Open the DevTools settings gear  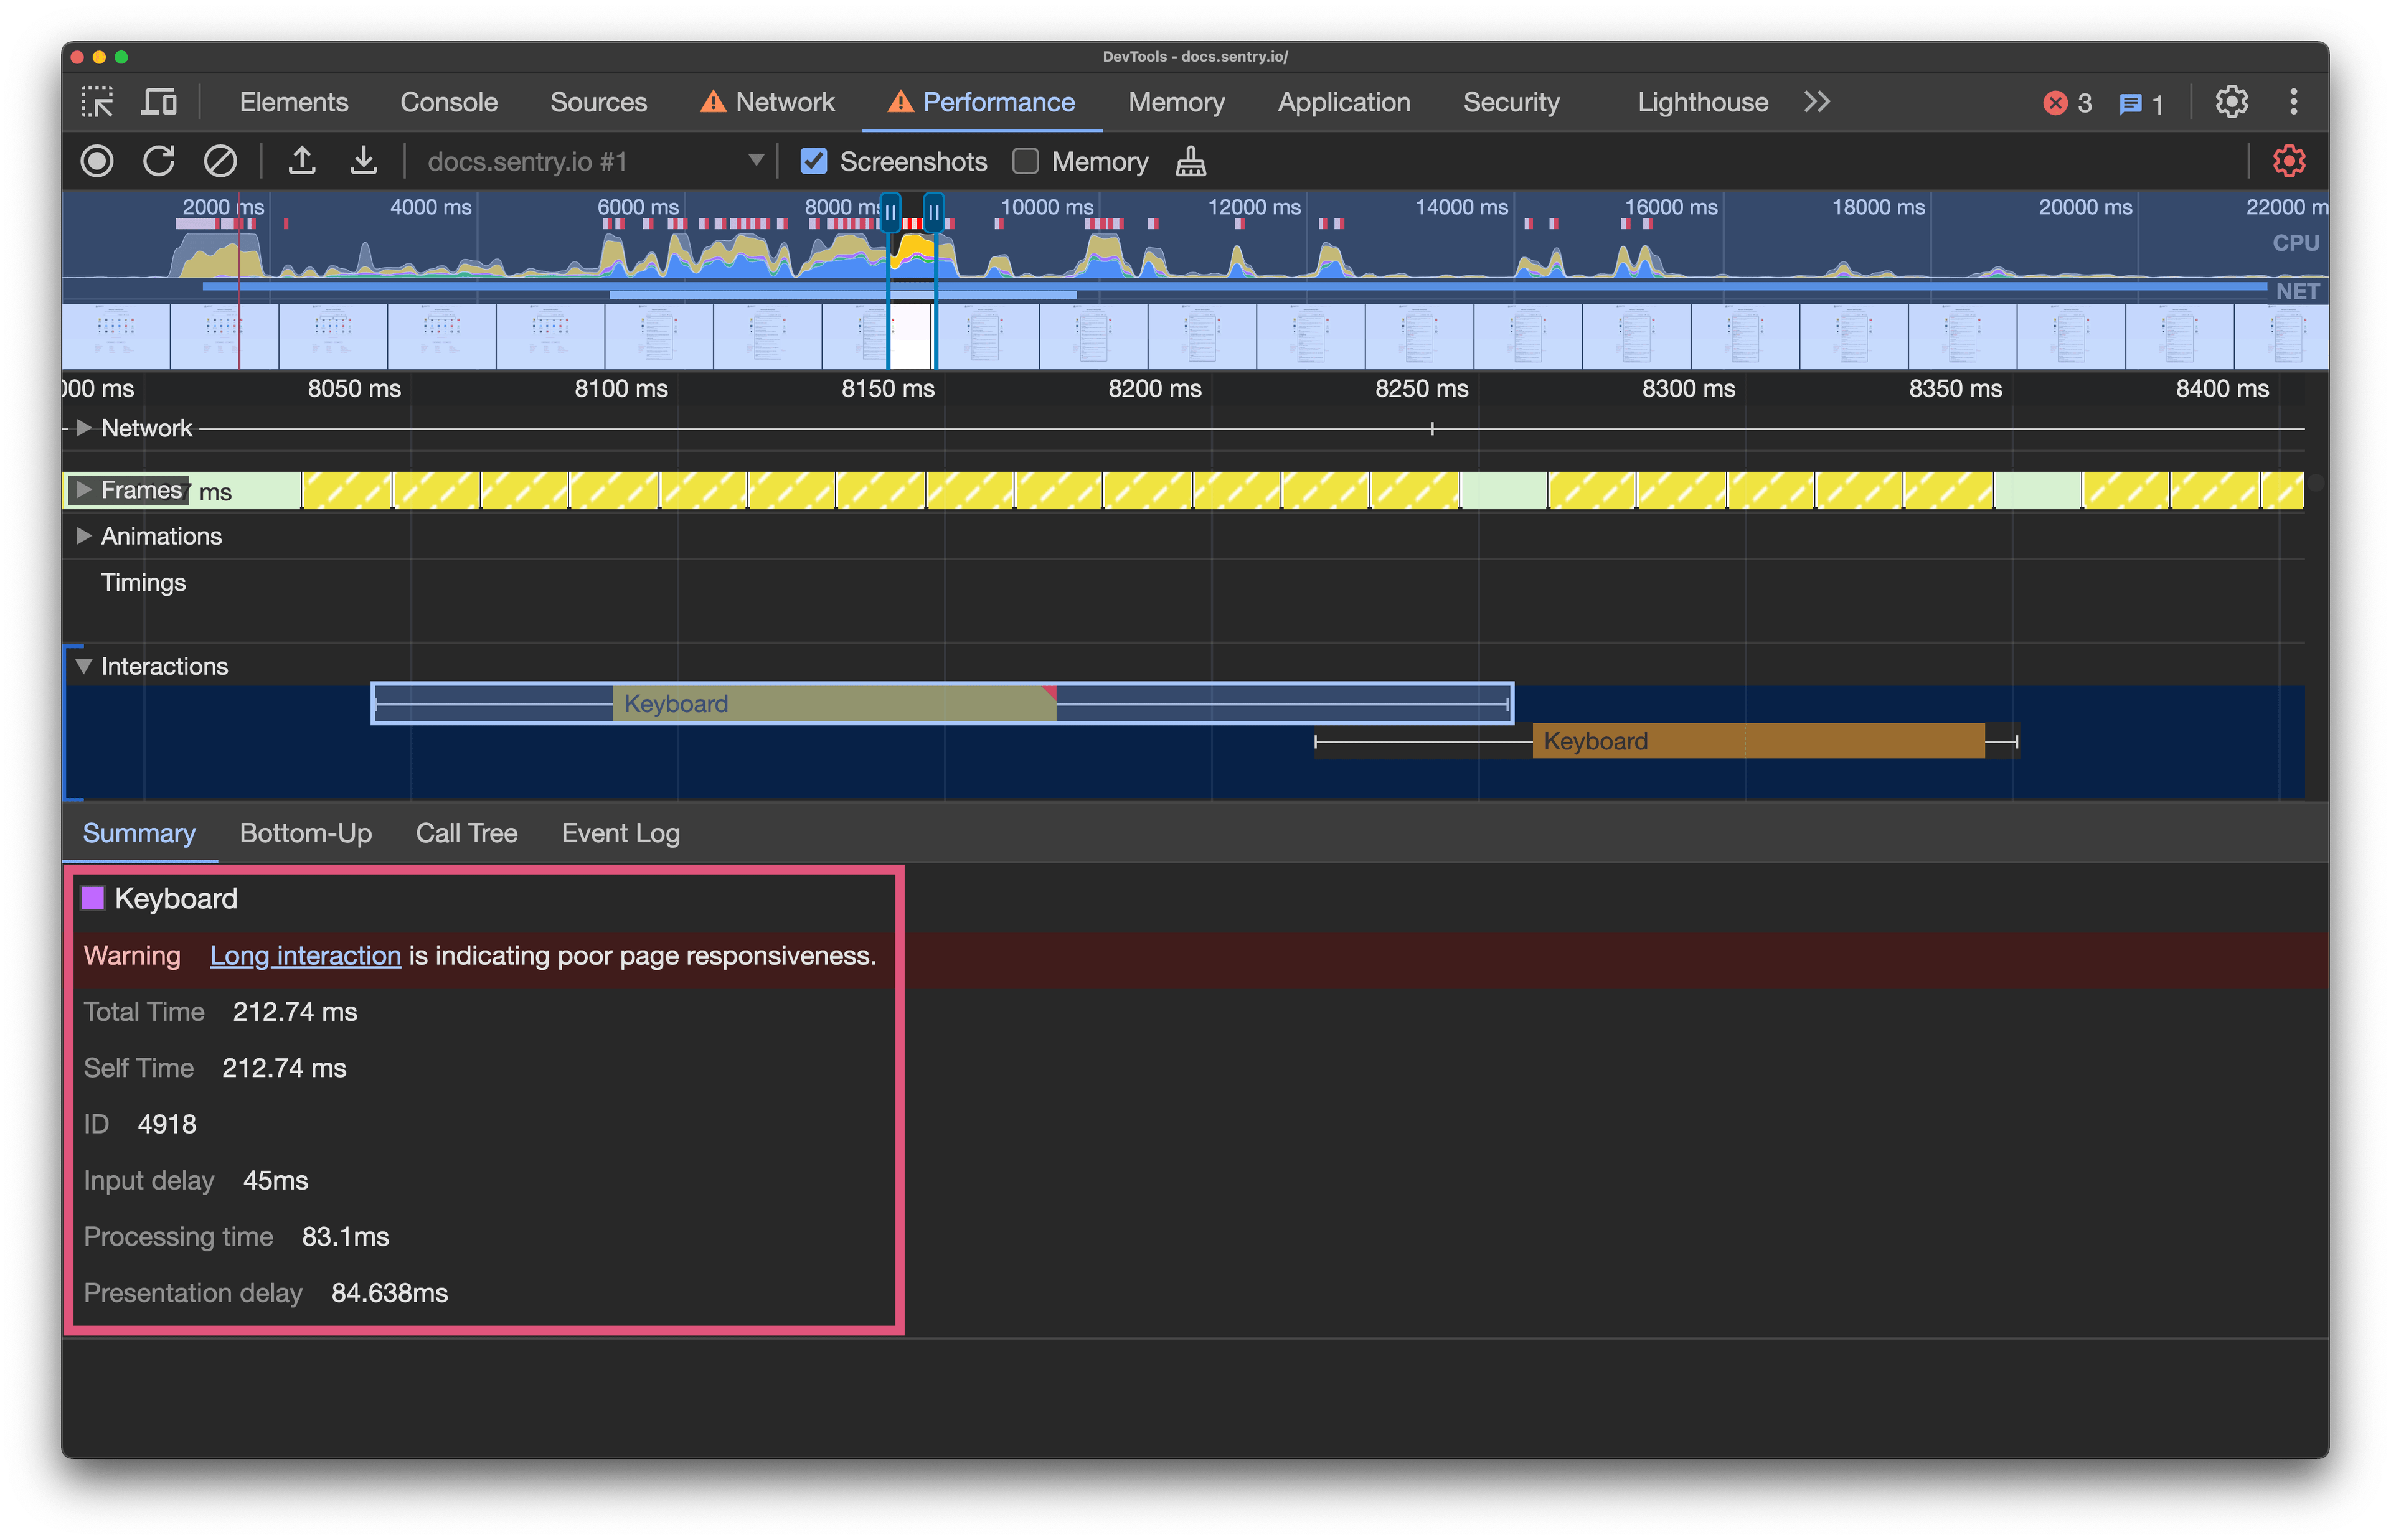pos(2231,102)
